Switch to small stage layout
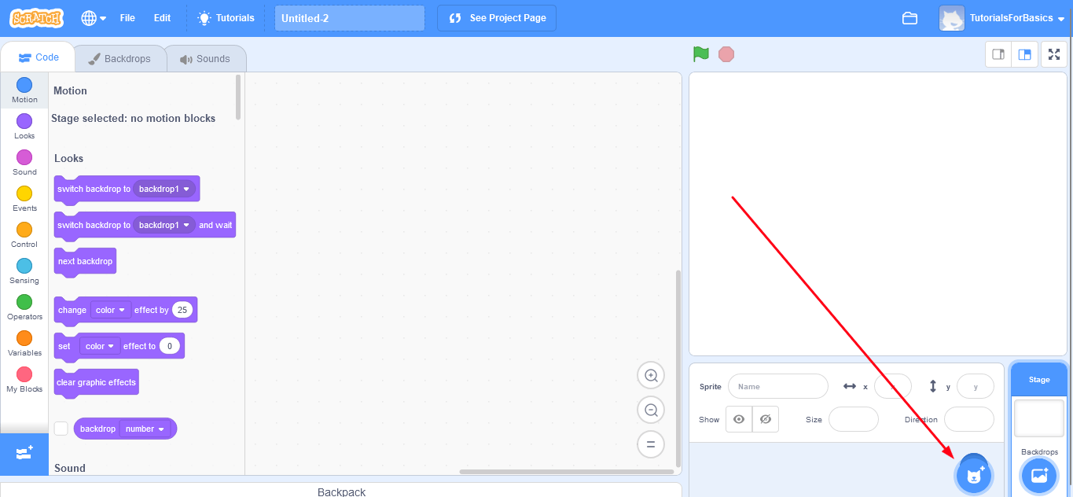The height and width of the screenshot is (497, 1073). 998,54
